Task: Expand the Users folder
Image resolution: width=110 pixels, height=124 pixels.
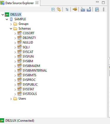Action: pos(11,99)
